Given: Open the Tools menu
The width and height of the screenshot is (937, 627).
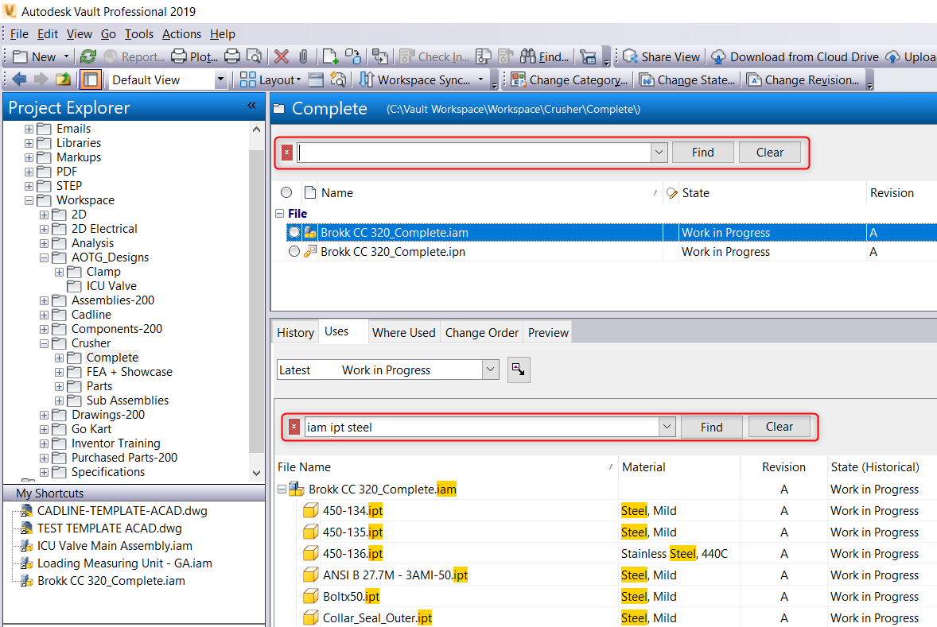Looking at the screenshot, I should (x=139, y=34).
